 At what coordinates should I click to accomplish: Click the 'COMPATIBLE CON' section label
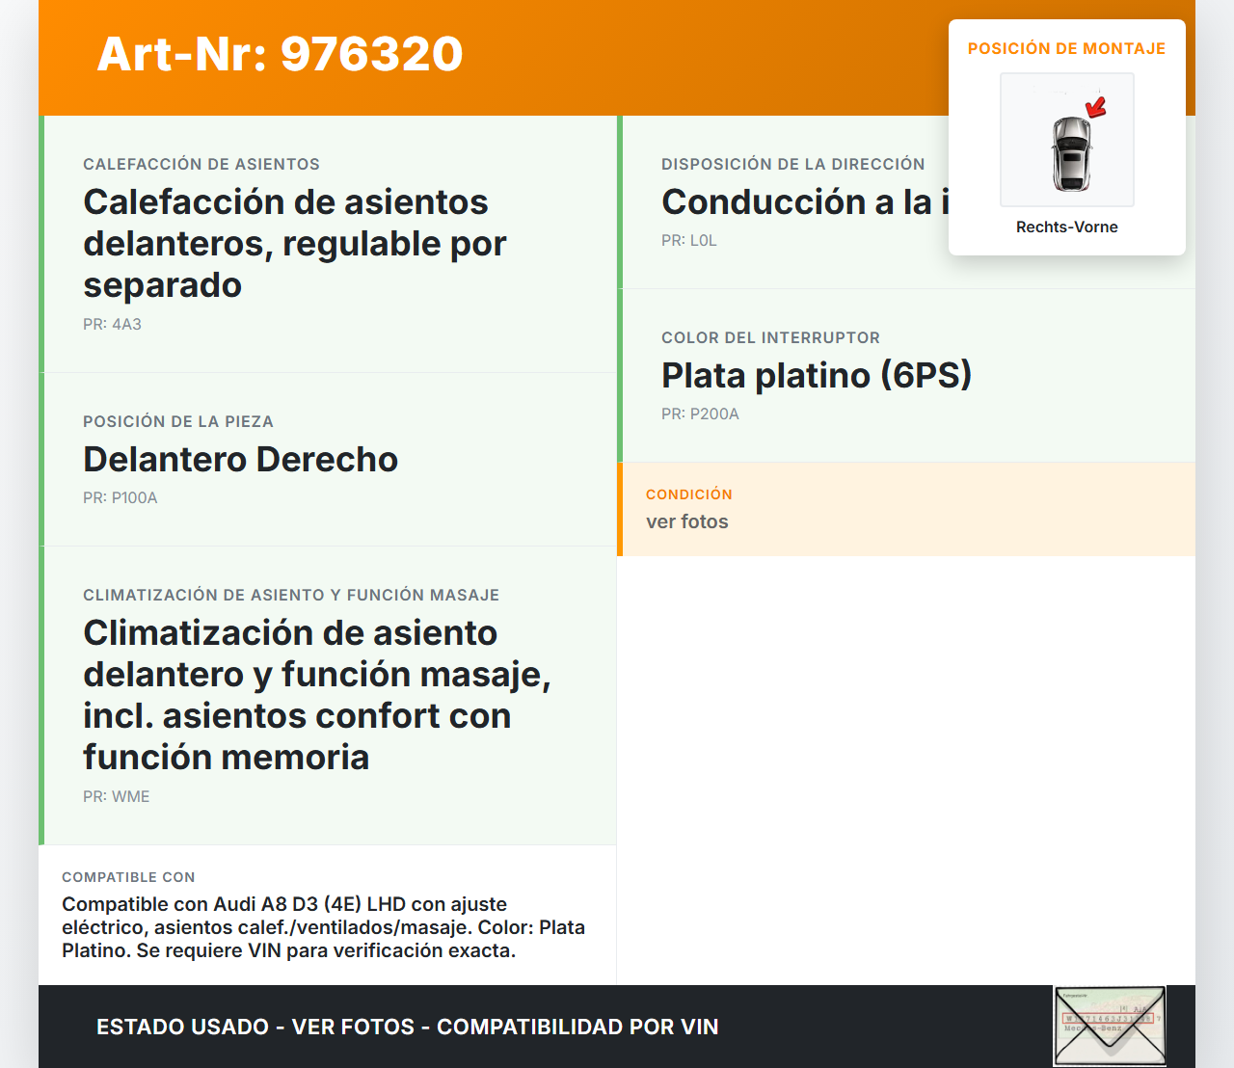[x=128, y=877]
